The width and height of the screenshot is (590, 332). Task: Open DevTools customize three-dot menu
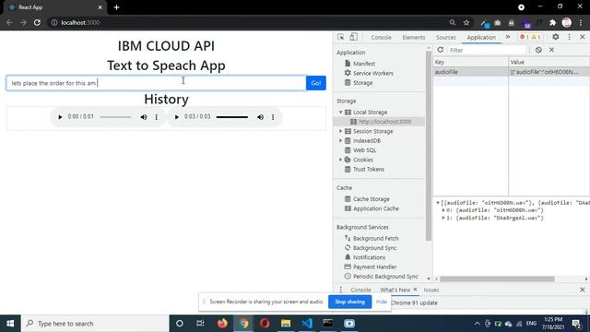point(570,37)
